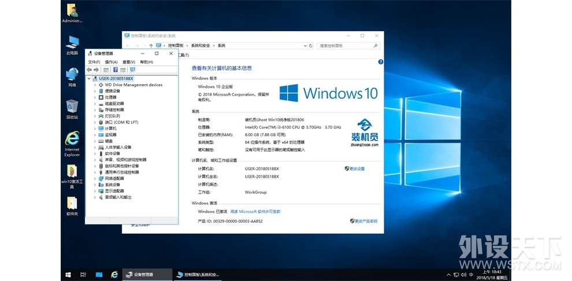The image size is (572, 281).
Task: Click the up arrow in Control Panel navigation
Action: point(151,46)
